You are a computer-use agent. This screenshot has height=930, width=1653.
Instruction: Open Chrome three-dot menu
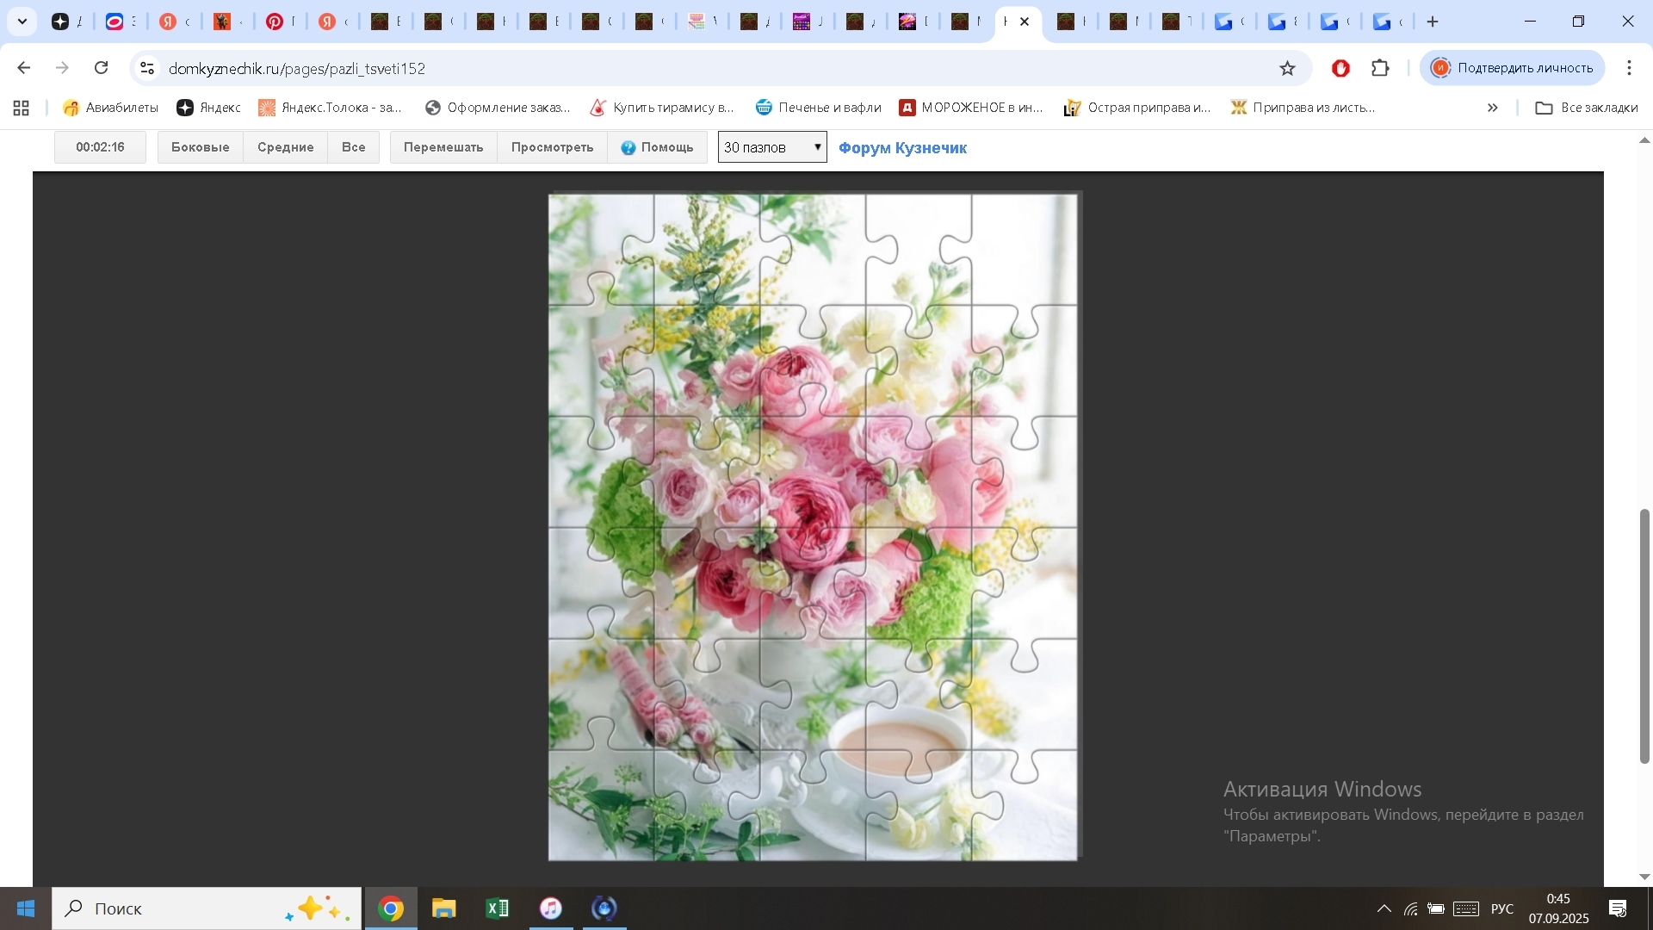(x=1629, y=68)
